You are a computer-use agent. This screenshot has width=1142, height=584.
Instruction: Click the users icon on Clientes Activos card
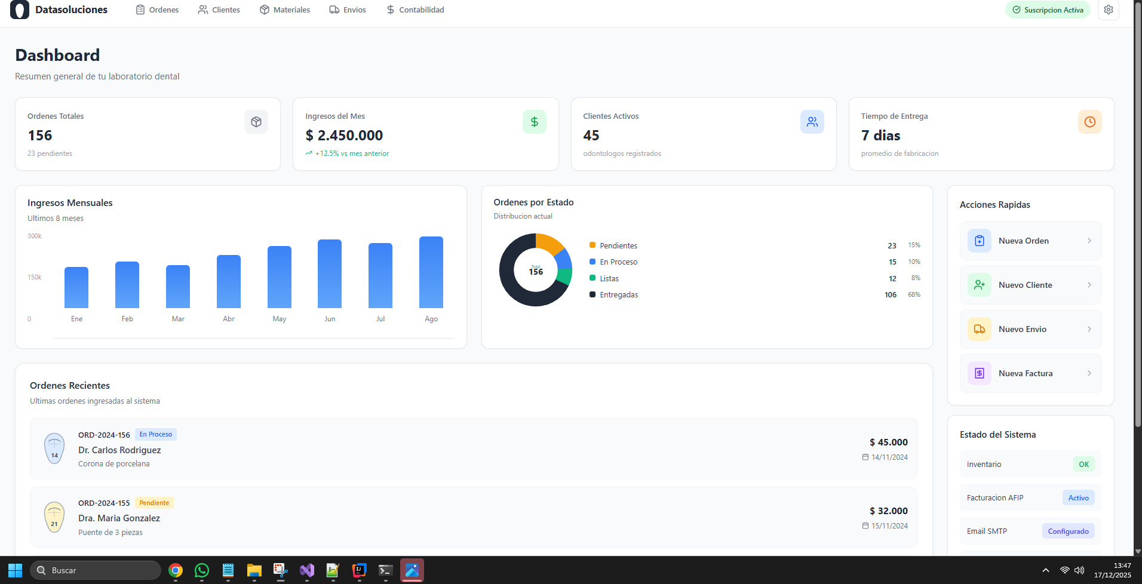point(812,121)
